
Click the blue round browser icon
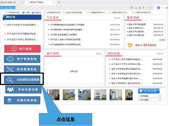click(x=158, y=8)
